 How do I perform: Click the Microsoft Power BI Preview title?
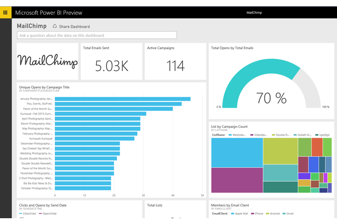pyautogui.click(x=48, y=13)
